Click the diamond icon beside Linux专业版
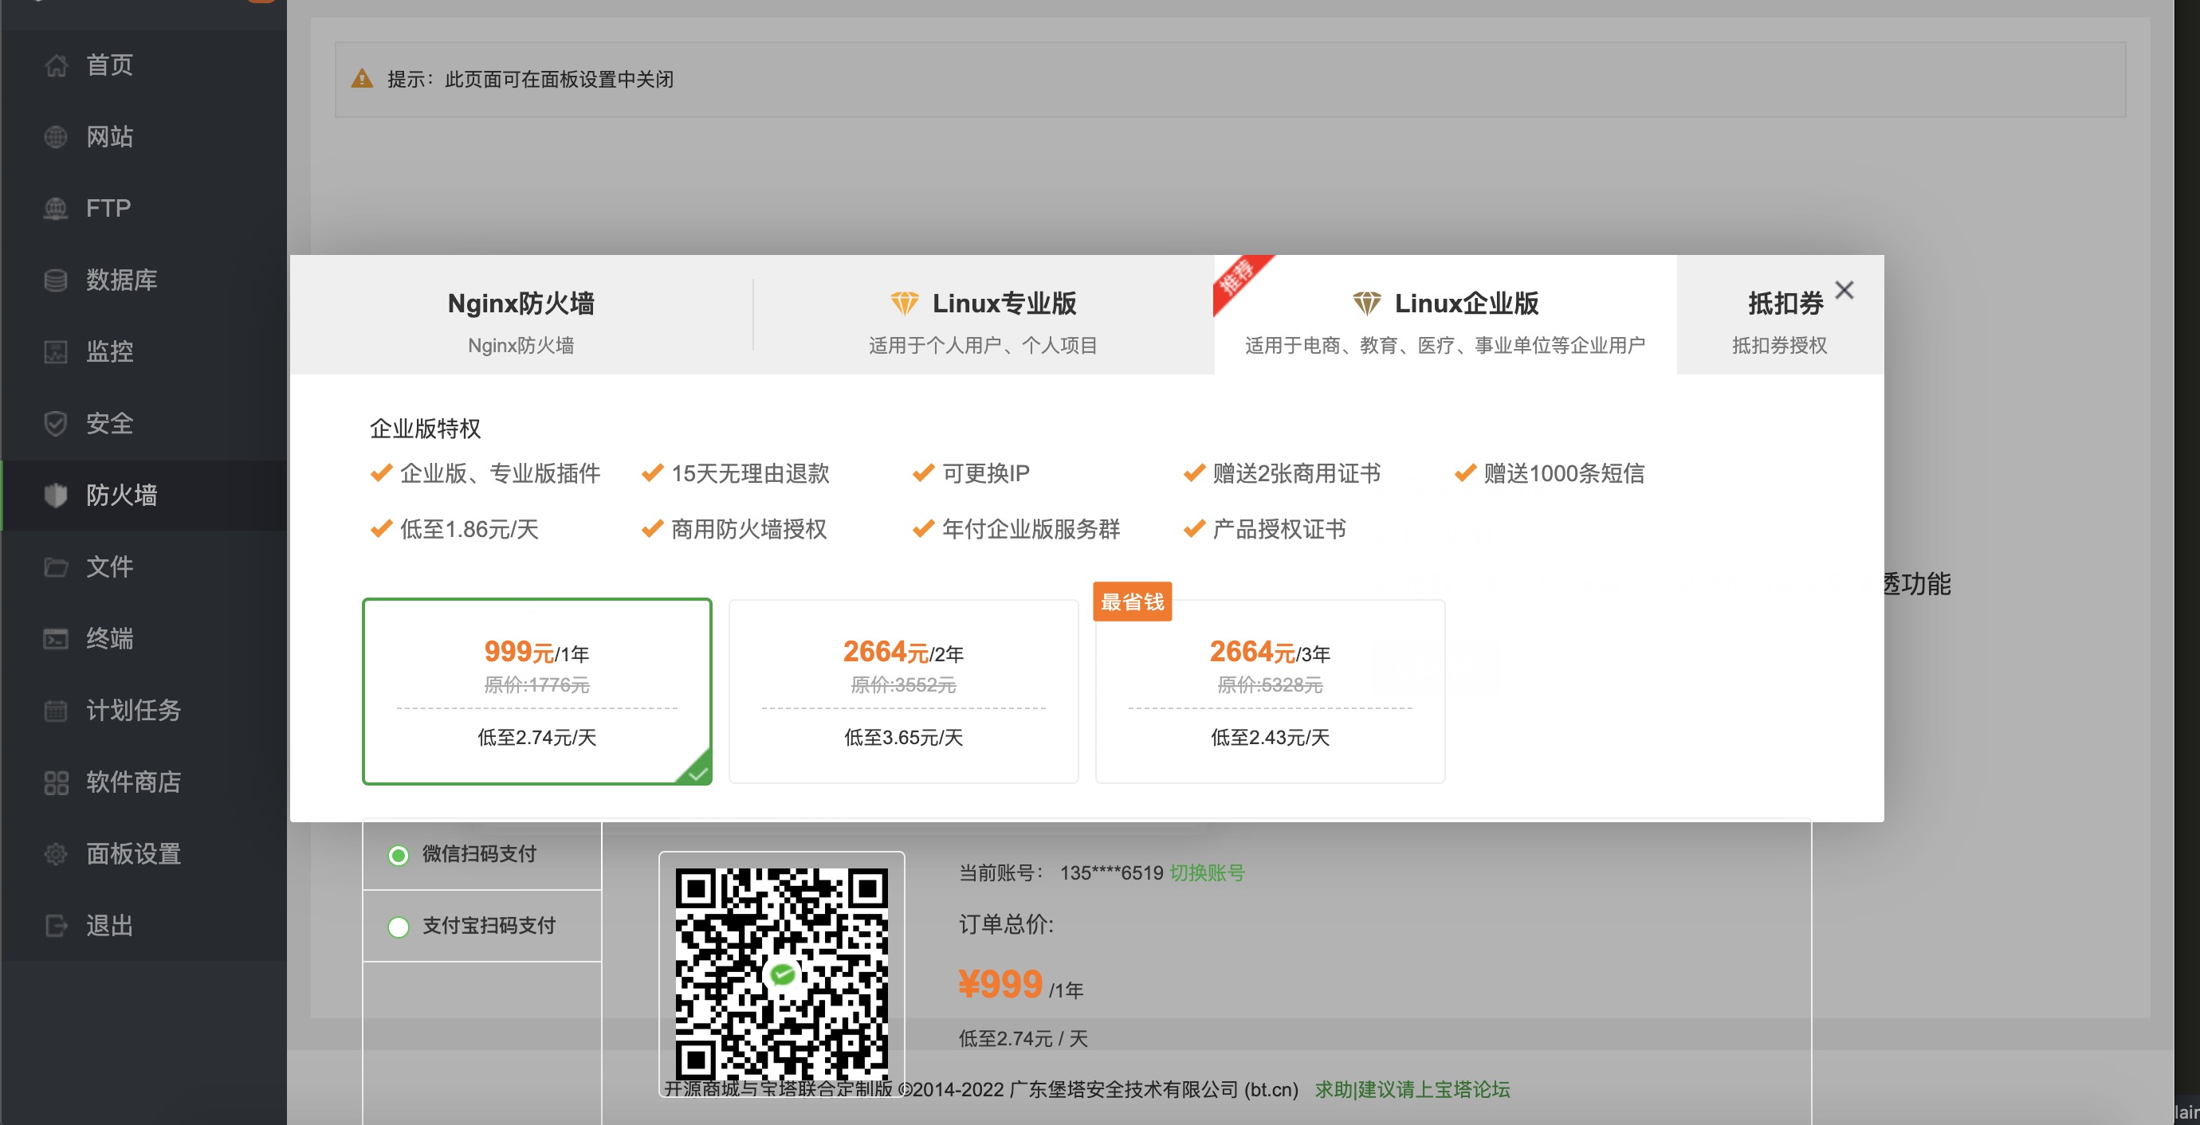Screen dimensions: 2200x1125 tap(905, 302)
